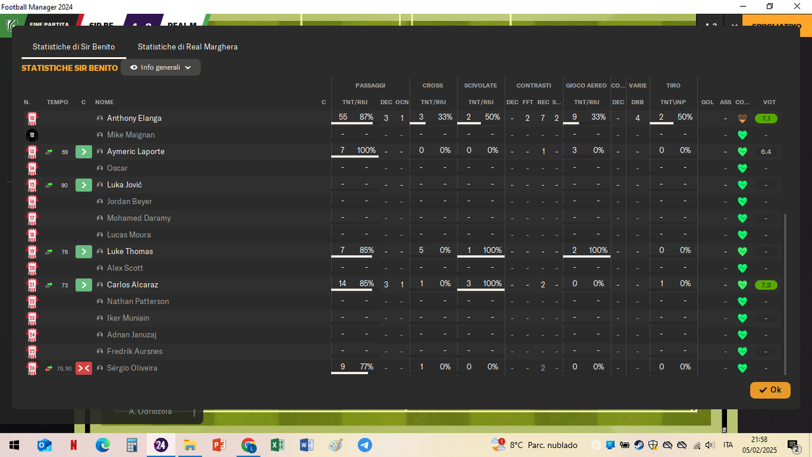Sort by the GOL column header
The image size is (812, 457).
pos(707,102)
